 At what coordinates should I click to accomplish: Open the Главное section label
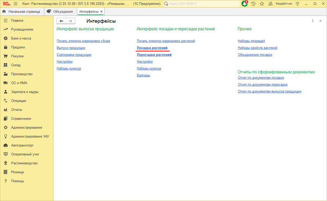click(17, 20)
